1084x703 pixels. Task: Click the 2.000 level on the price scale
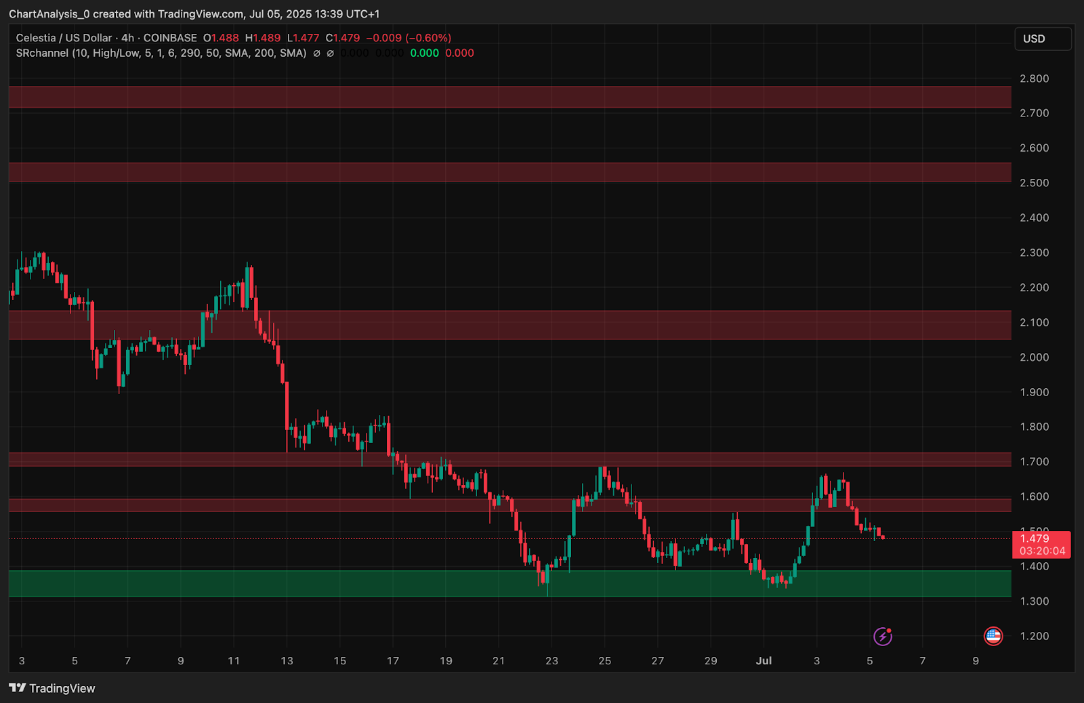(1034, 357)
